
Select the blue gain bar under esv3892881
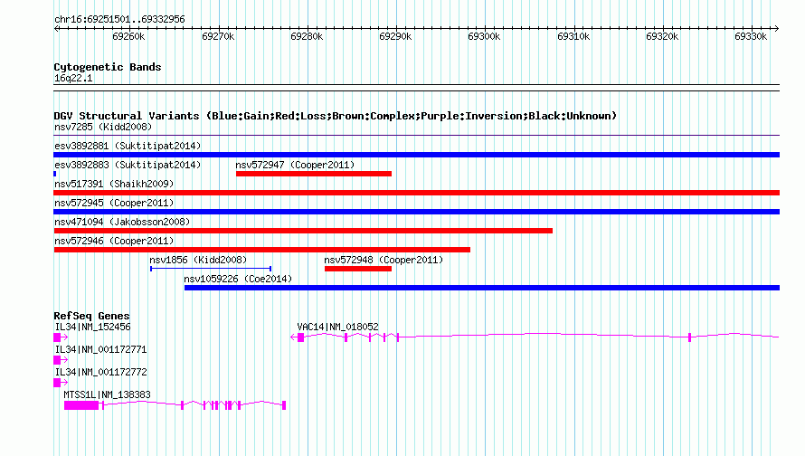click(x=416, y=155)
